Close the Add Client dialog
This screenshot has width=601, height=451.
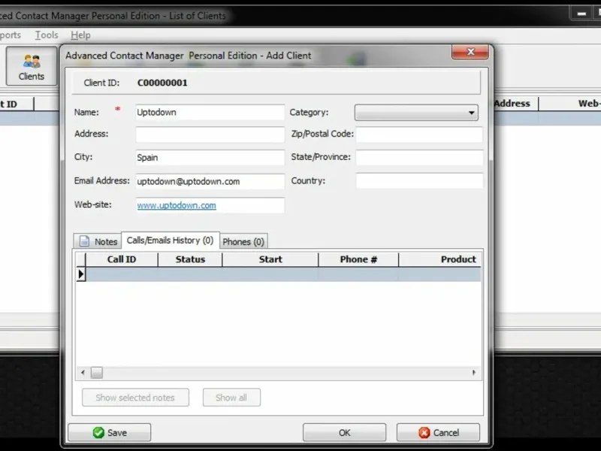coord(470,52)
